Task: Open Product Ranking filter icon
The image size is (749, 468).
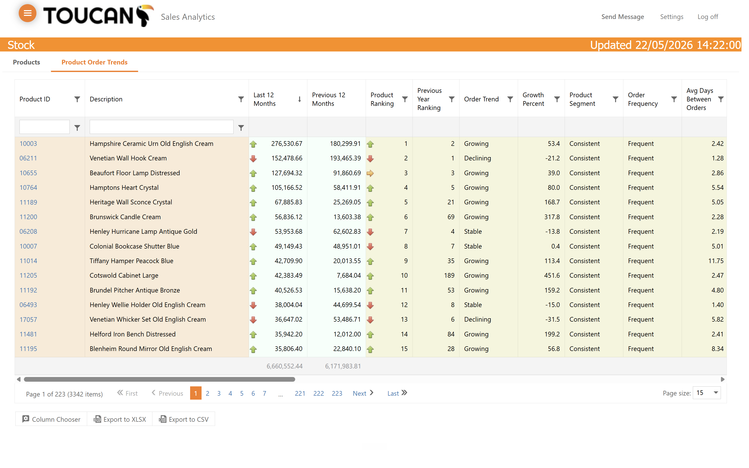Action: (404, 99)
